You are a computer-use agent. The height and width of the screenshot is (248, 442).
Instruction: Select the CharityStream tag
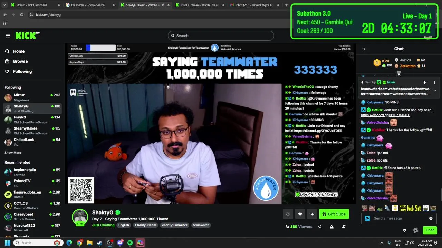[x=145, y=225]
